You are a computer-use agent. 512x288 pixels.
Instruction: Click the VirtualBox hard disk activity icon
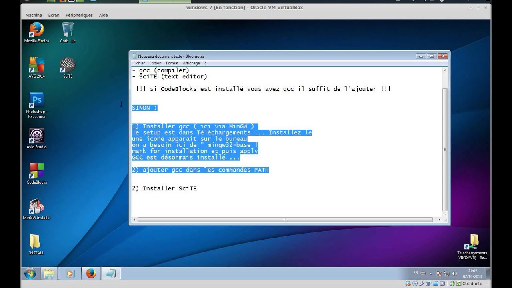point(408,284)
